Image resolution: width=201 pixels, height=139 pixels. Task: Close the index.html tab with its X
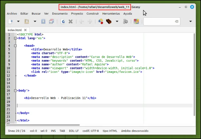(25, 30)
